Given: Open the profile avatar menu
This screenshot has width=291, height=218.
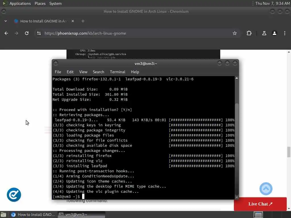Looking at the screenshot, I should click(274, 33).
